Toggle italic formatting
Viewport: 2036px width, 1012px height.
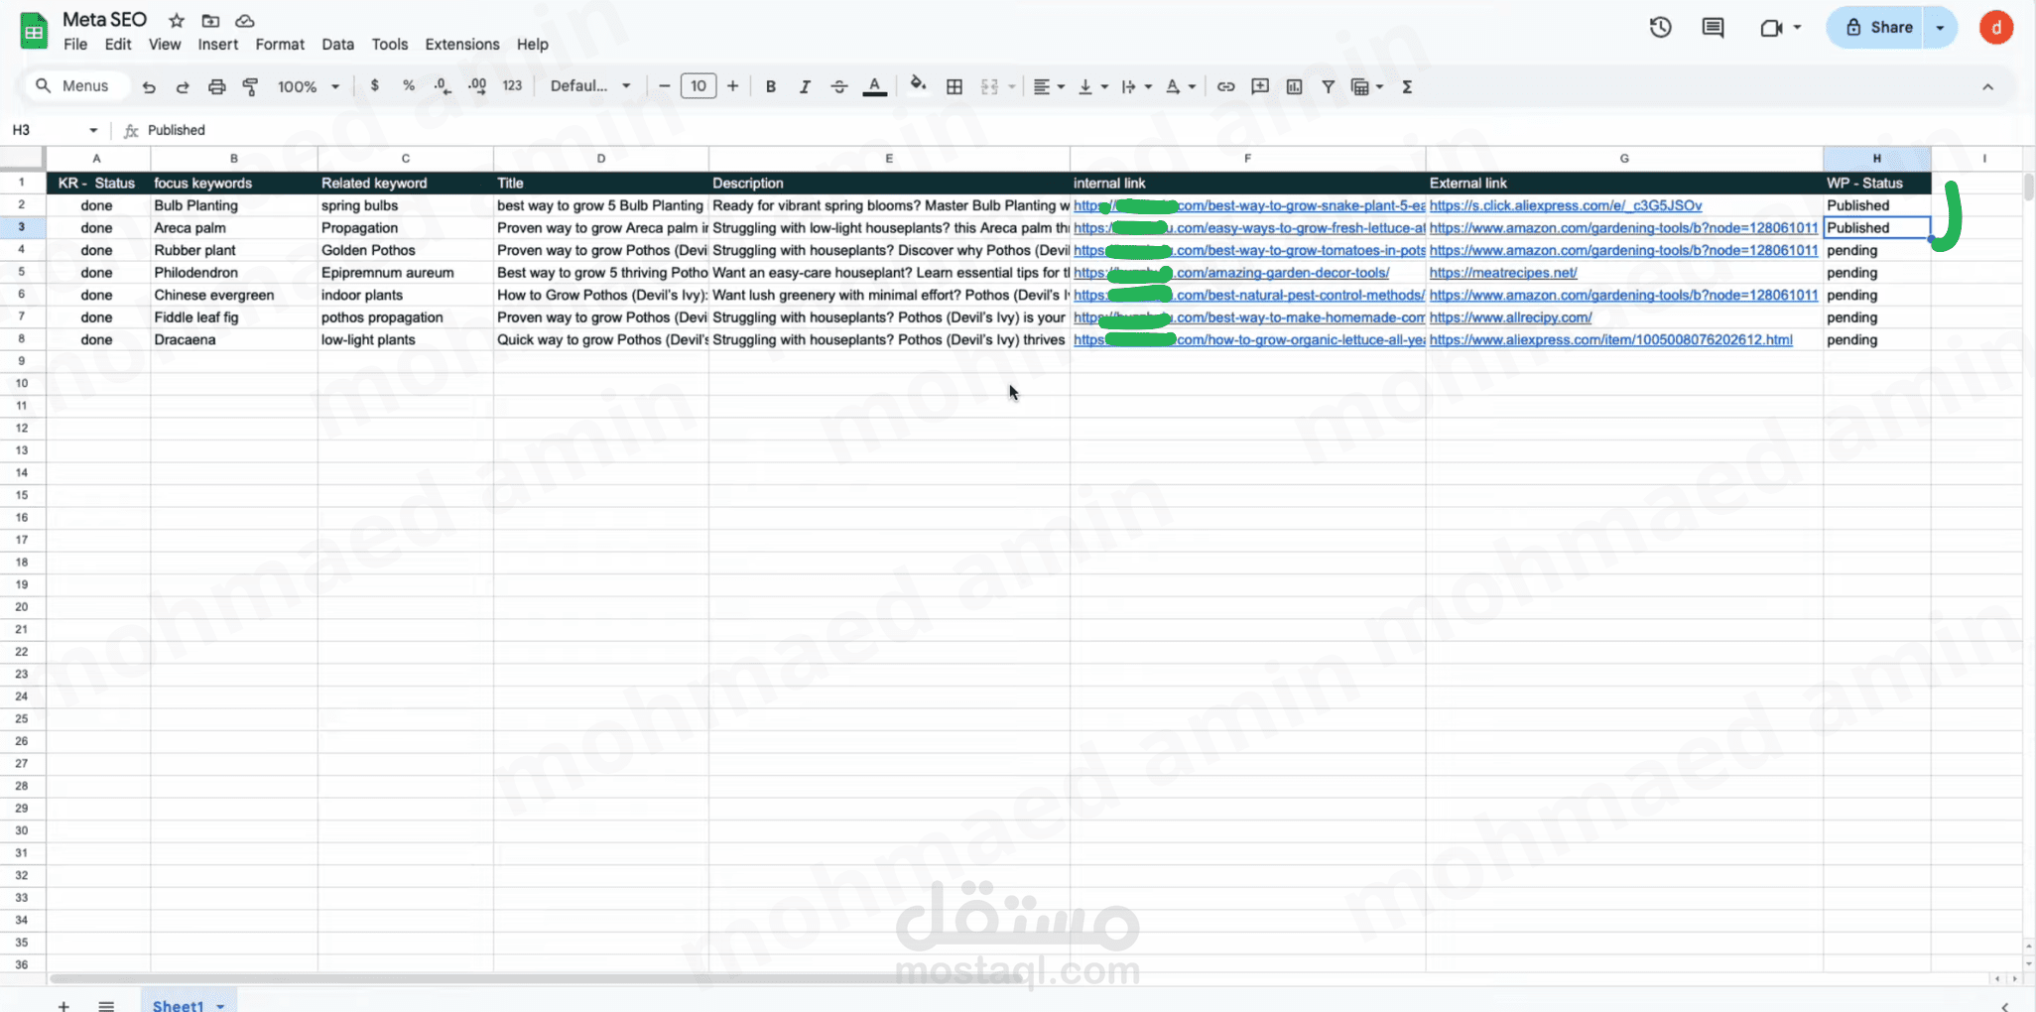pyautogui.click(x=805, y=87)
